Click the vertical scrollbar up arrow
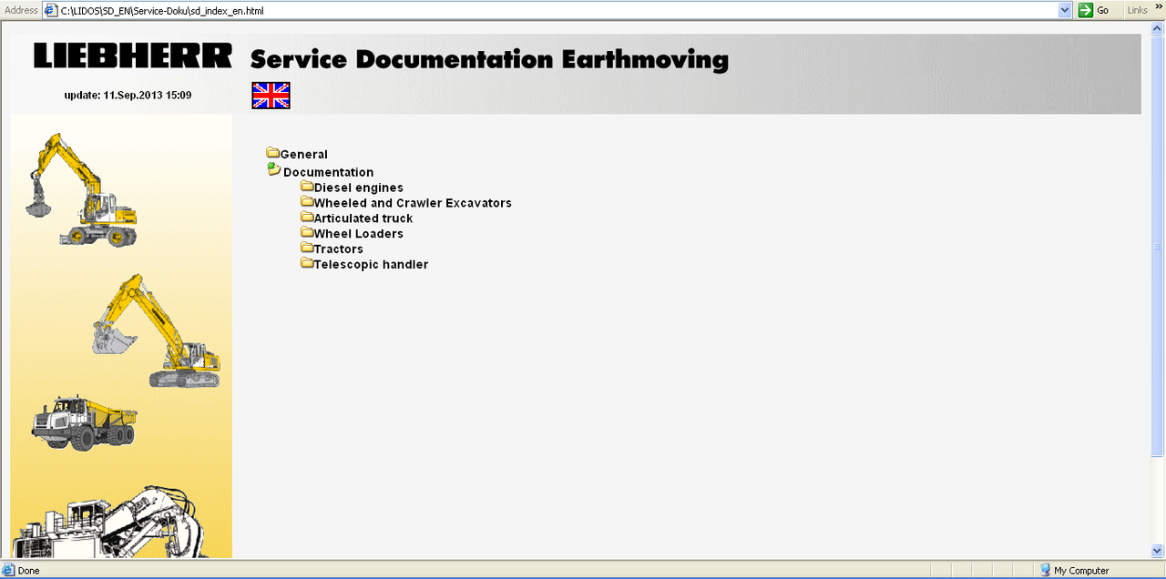This screenshot has width=1166, height=579. 1157,28
